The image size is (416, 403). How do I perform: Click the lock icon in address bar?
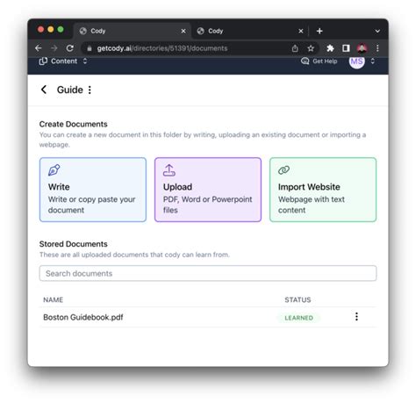[x=90, y=48]
